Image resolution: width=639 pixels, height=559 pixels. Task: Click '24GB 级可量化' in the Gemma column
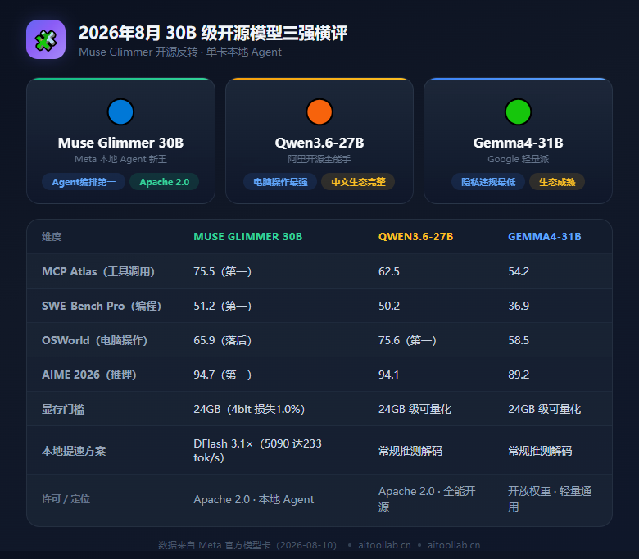pos(545,409)
